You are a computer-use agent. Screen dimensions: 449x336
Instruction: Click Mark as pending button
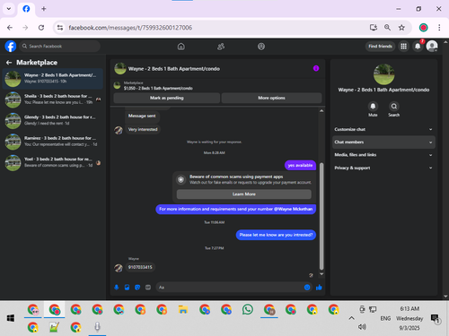(167, 98)
